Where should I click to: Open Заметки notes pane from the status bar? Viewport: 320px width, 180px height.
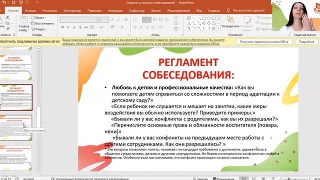[200, 179]
